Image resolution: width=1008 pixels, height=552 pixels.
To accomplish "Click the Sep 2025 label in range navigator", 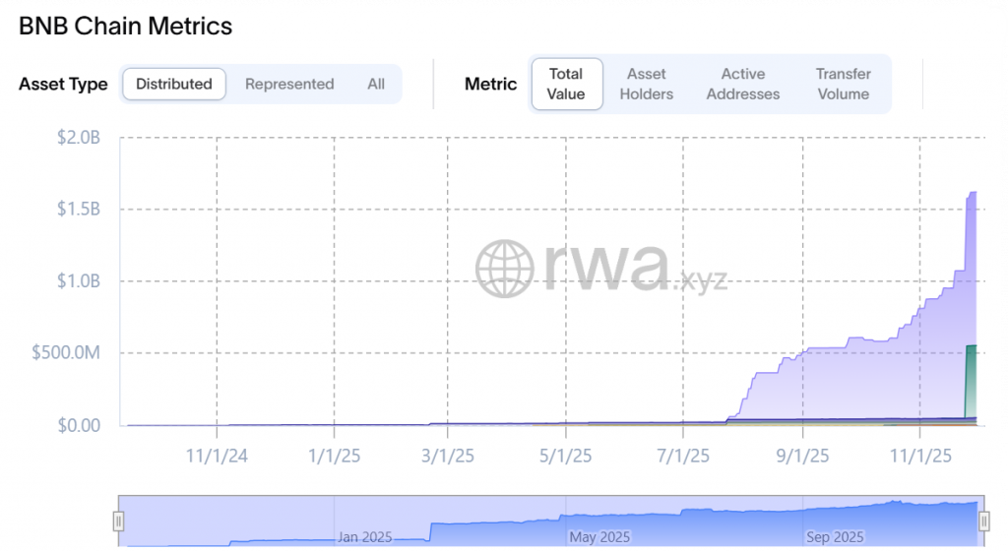I will pos(835,537).
